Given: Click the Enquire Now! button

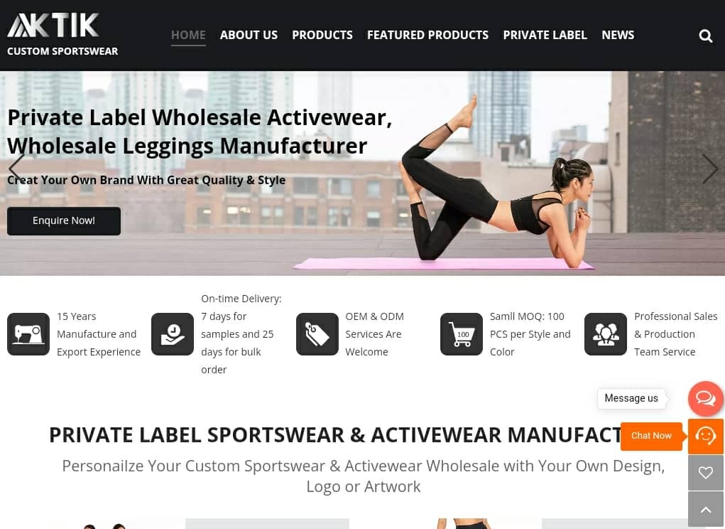Looking at the screenshot, I should tap(64, 220).
